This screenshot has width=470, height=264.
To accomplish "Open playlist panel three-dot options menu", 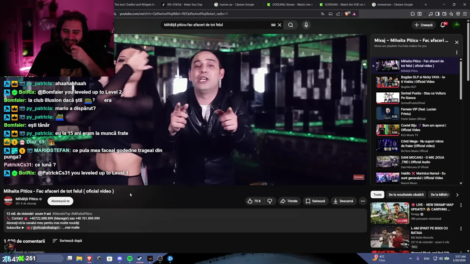I will pos(457,52).
